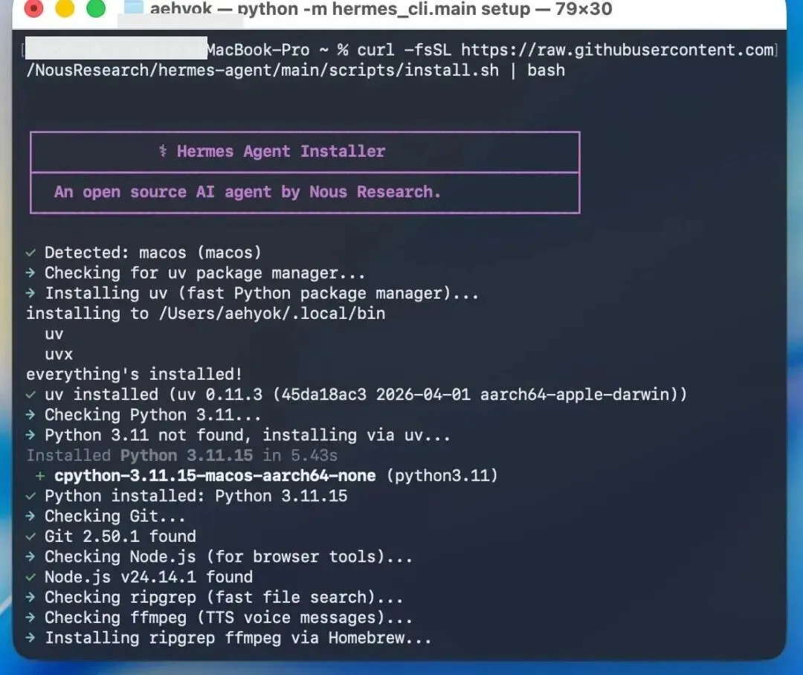The height and width of the screenshot is (675, 803).
Task: Click 'Checking ripgrep (fast file search)...'
Action: (x=224, y=597)
